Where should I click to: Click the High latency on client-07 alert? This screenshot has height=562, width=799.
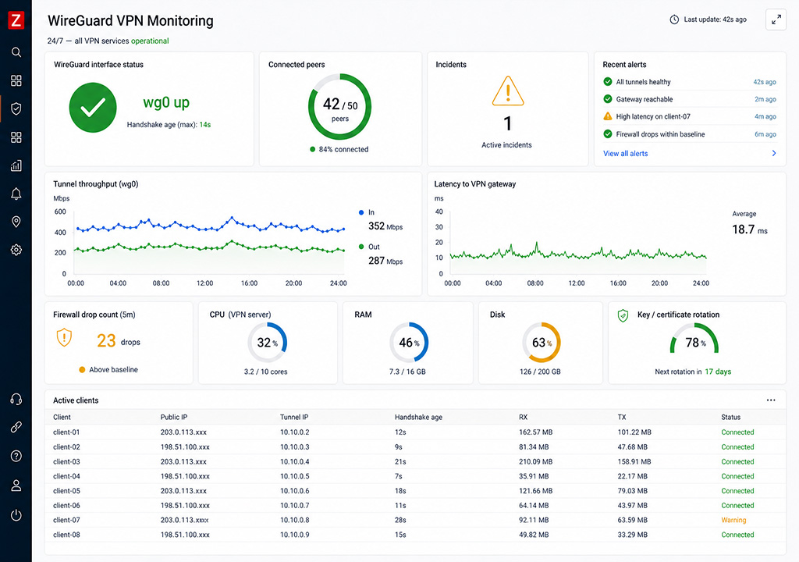(x=653, y=116)
